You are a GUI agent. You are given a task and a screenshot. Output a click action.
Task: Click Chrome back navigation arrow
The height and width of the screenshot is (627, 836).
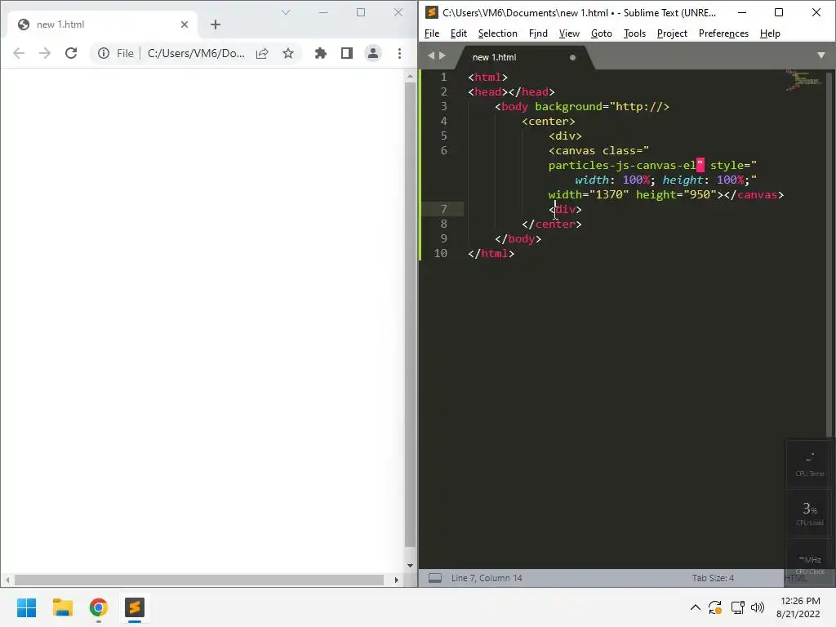[x=19, y=53]
